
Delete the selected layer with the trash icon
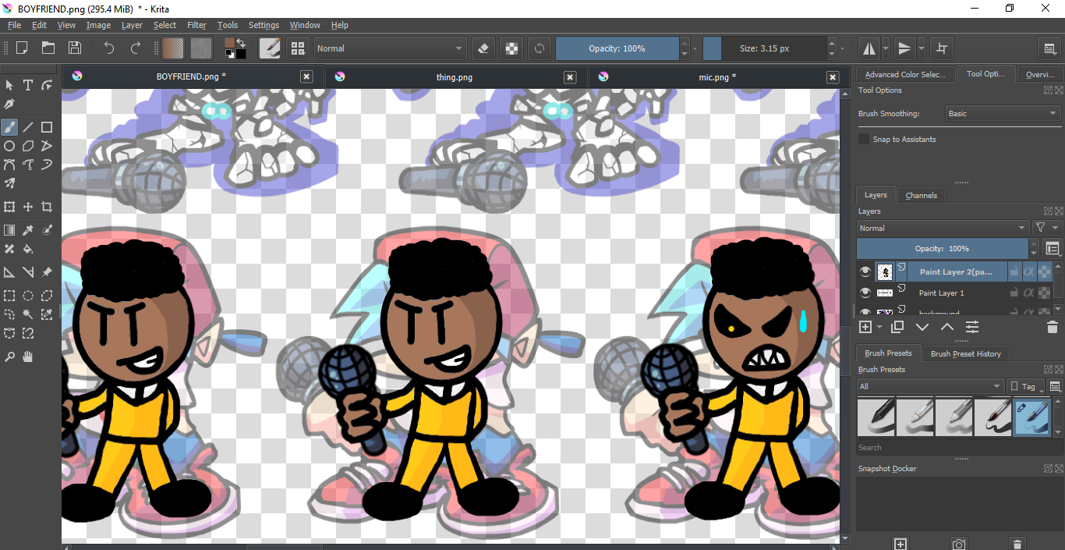[1052, 327]
